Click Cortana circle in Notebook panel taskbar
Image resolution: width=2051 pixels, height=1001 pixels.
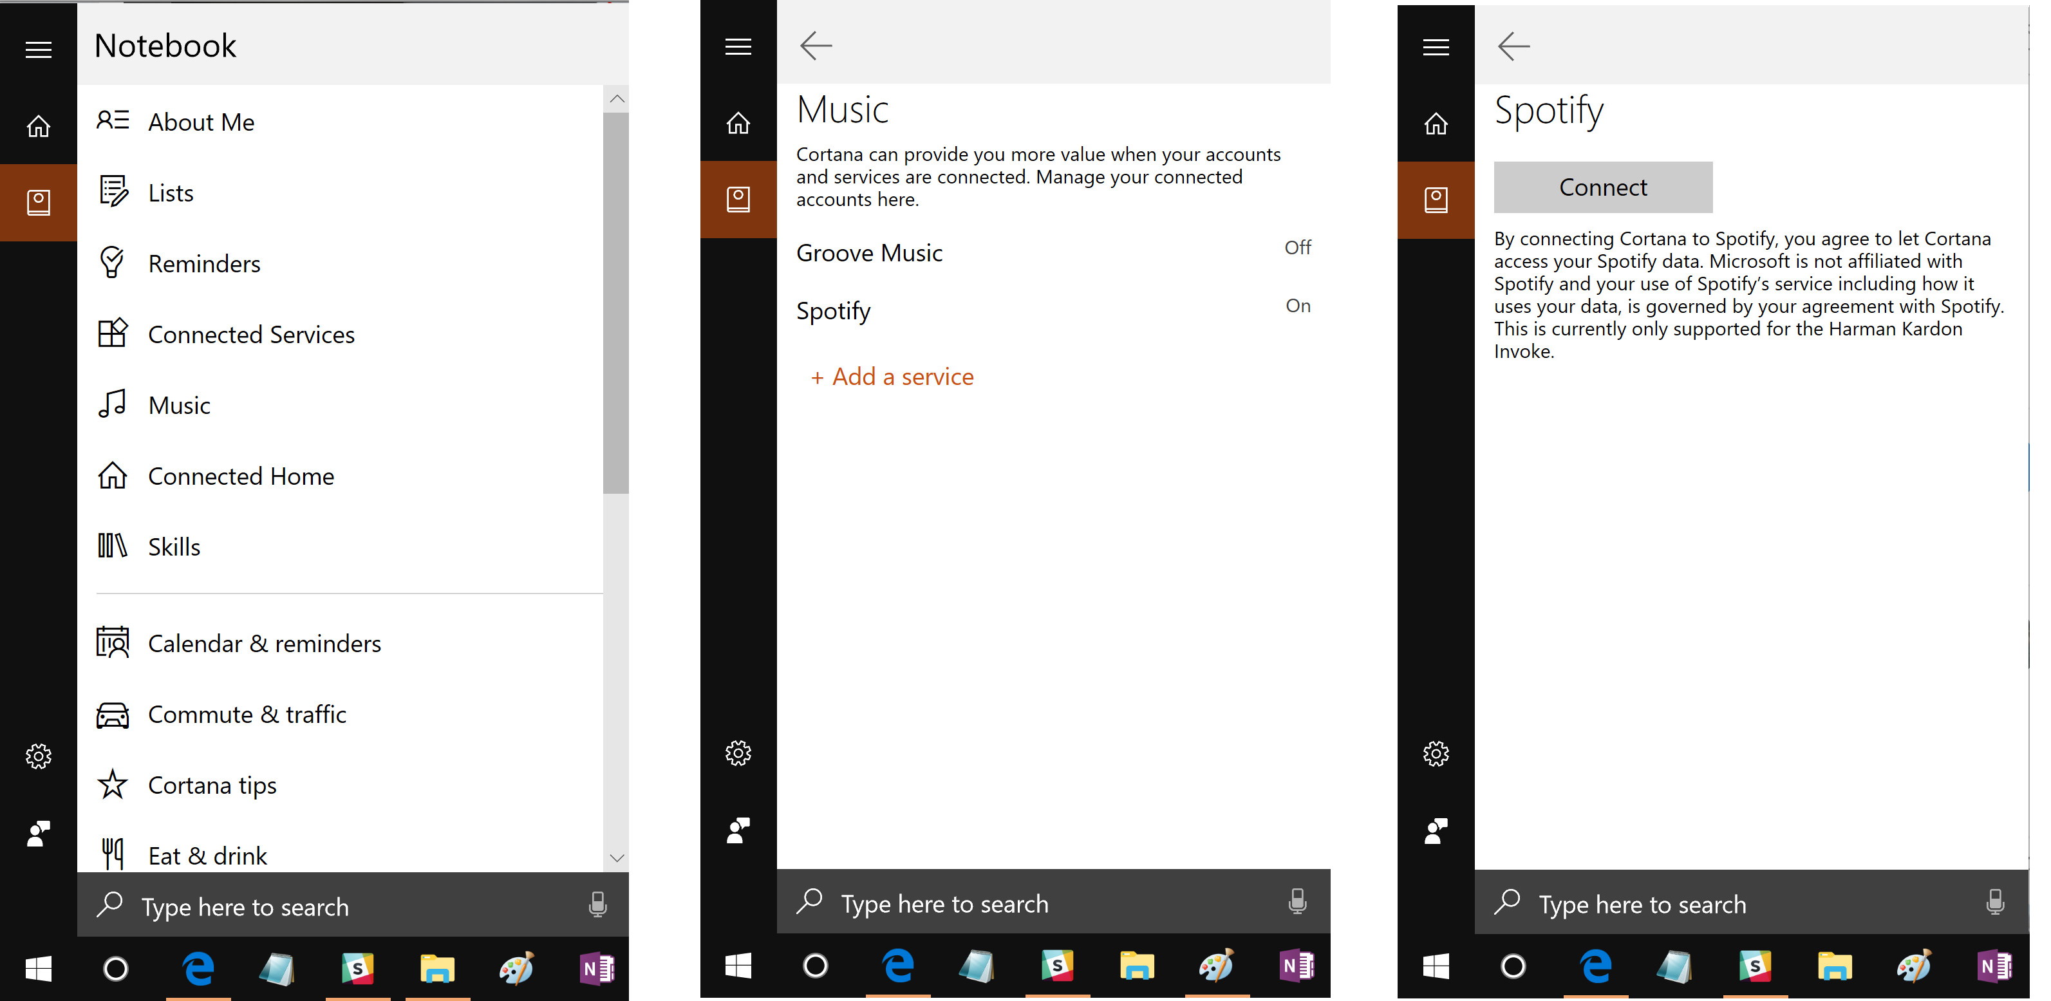point(117,969)
